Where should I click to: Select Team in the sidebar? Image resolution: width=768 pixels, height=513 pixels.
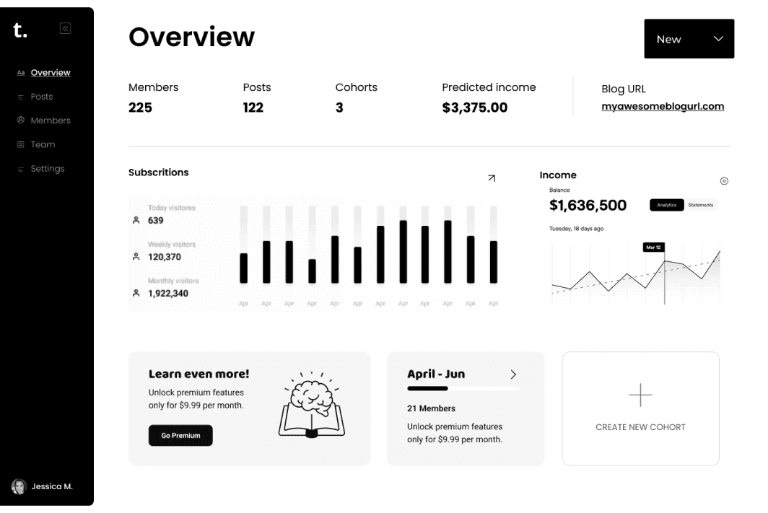click(x=43, y=144)
